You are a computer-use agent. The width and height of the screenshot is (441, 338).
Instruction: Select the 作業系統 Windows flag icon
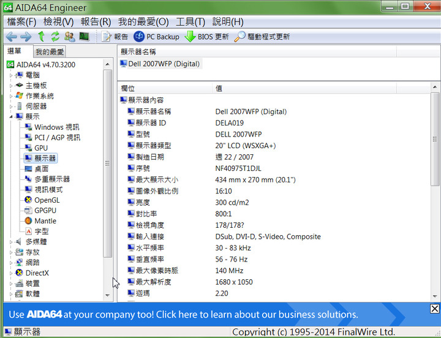19,96
